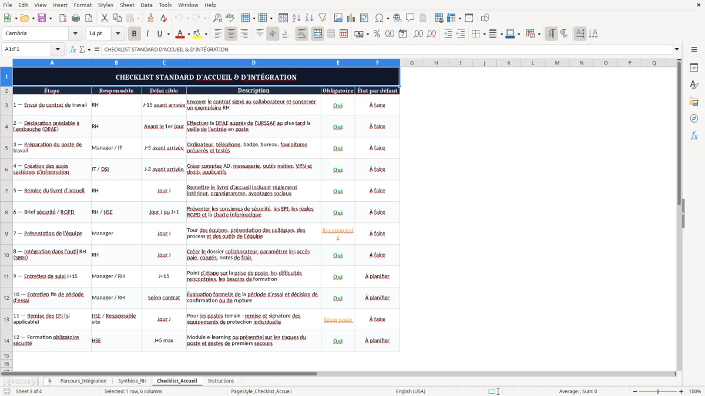Open the Borders dropdown arrow
The height and width of the screenshot is (396, 705).
[485, 34]
